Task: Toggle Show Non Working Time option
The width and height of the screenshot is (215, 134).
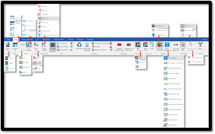Action: pyautogui.click(x=174, y=68)
